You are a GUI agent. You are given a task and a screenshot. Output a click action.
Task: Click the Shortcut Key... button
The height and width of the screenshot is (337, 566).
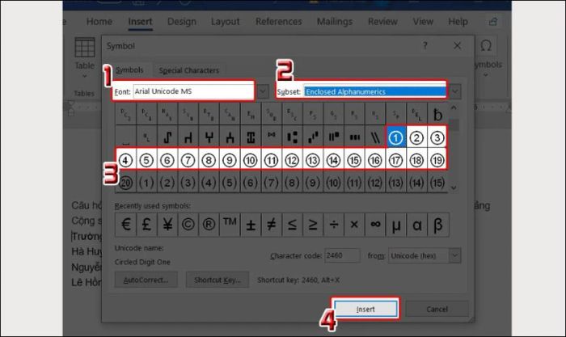pos(218,280)
